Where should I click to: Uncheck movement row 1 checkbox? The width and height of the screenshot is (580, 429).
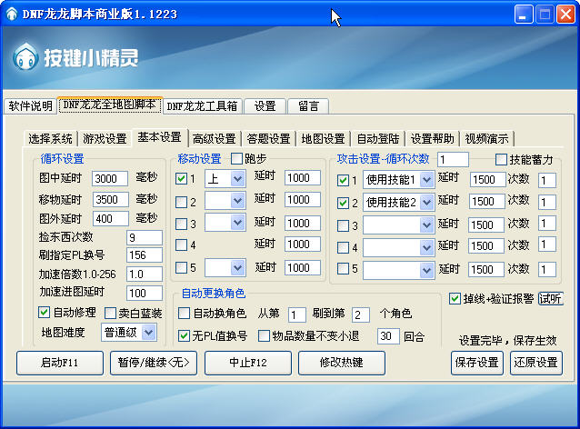[181, 179]
